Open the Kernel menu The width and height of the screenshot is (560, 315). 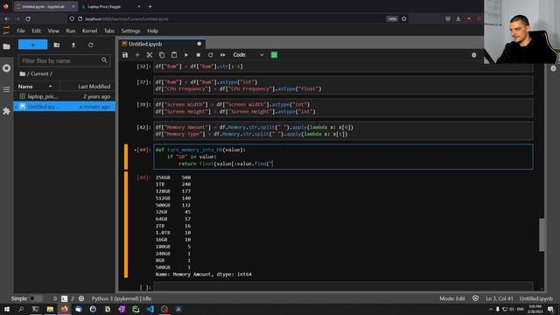89,31
